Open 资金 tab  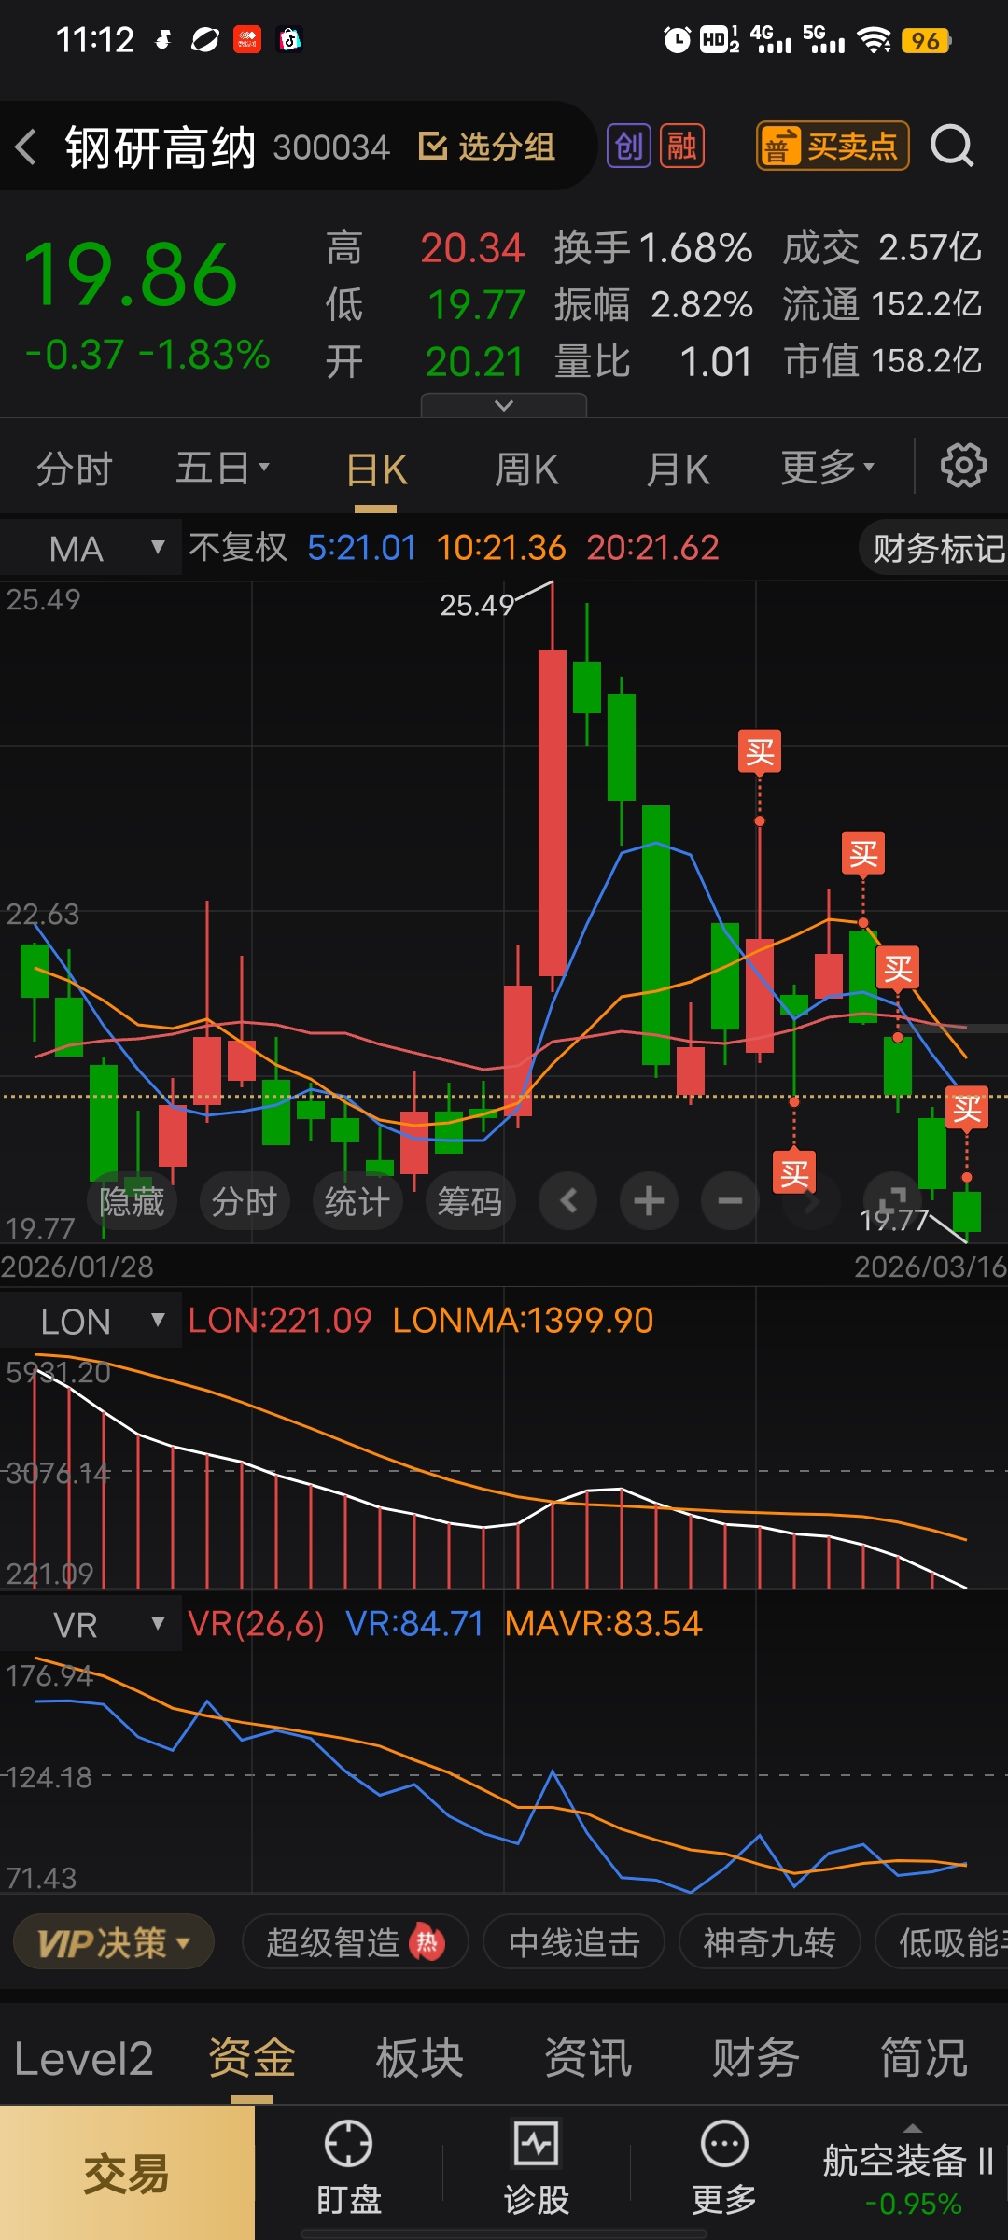pyautogui.click(x=251, y=2057)
